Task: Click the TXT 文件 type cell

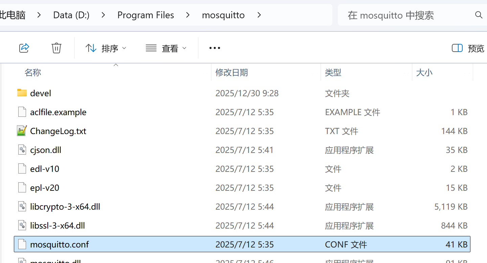Action: click(342, 131)
